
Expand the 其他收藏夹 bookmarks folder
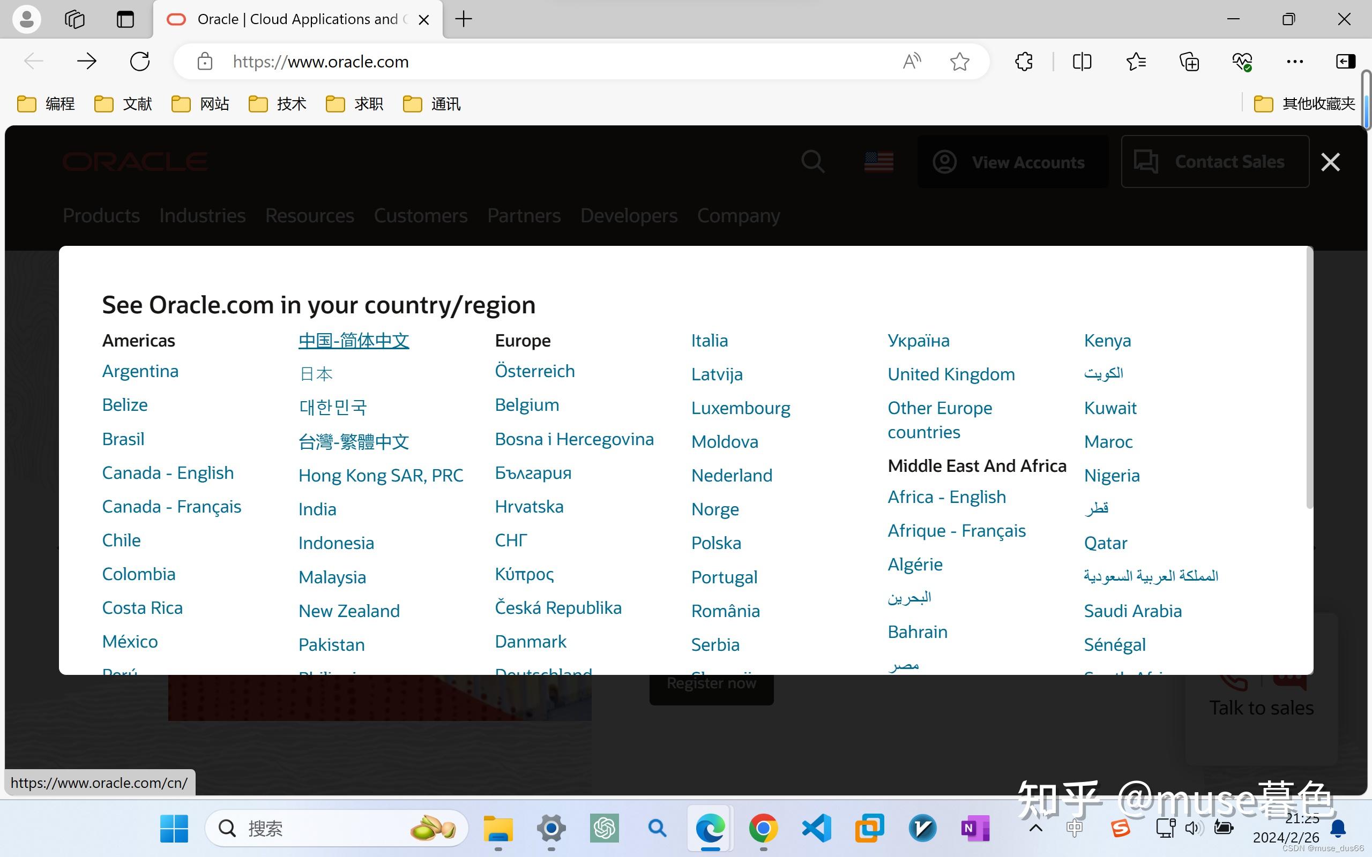click(1303, 103)
